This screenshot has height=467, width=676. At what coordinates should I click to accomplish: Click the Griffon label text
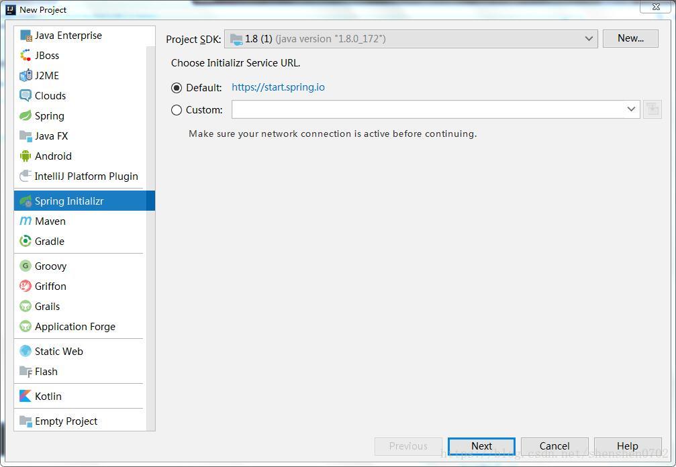(50, 286)
